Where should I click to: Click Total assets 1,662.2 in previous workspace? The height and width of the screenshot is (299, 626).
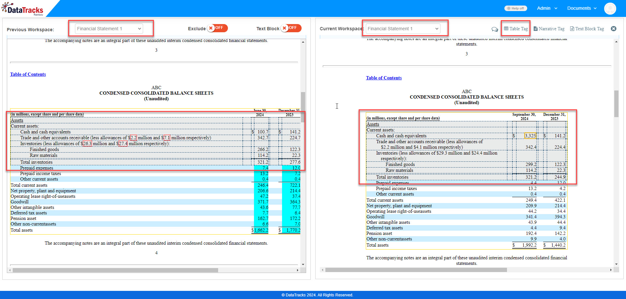click(261, 230)
